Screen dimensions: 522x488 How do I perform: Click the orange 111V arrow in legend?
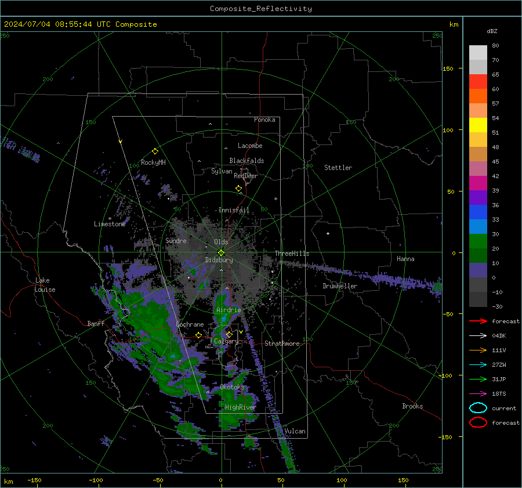tap(478, 350)
